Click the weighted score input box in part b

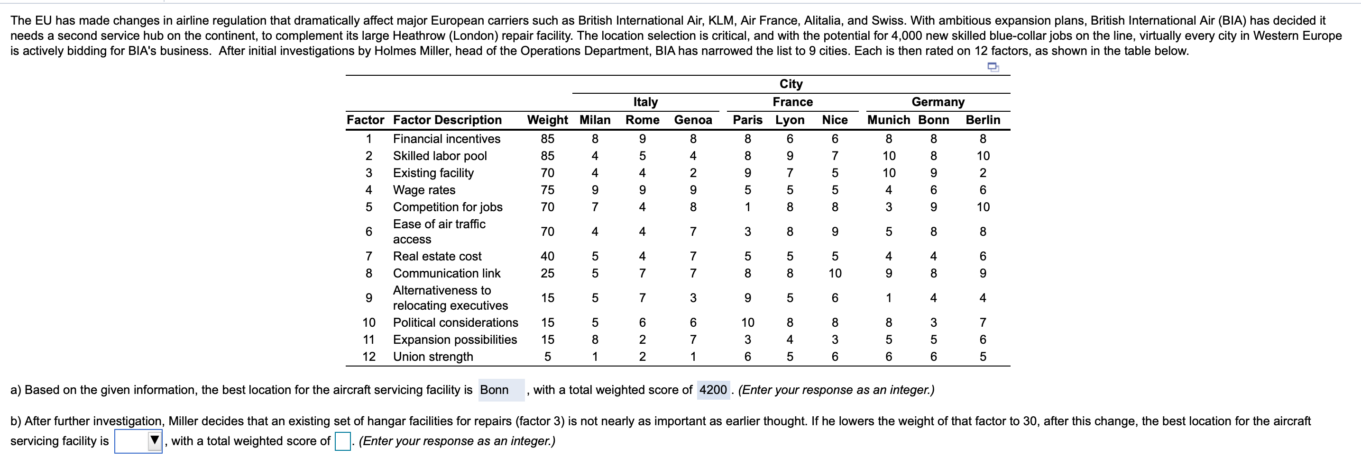[x=343, y=441]
